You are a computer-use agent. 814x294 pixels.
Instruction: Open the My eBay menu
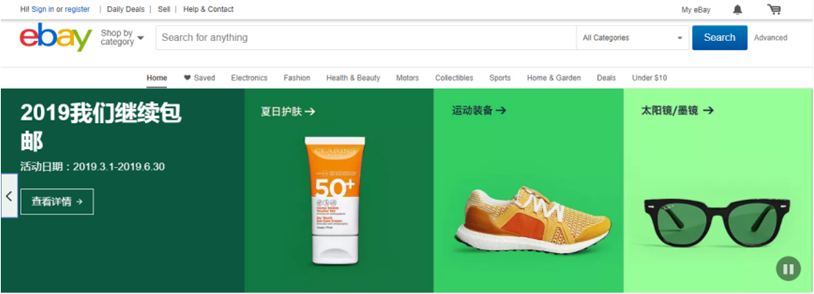[696, 10]
